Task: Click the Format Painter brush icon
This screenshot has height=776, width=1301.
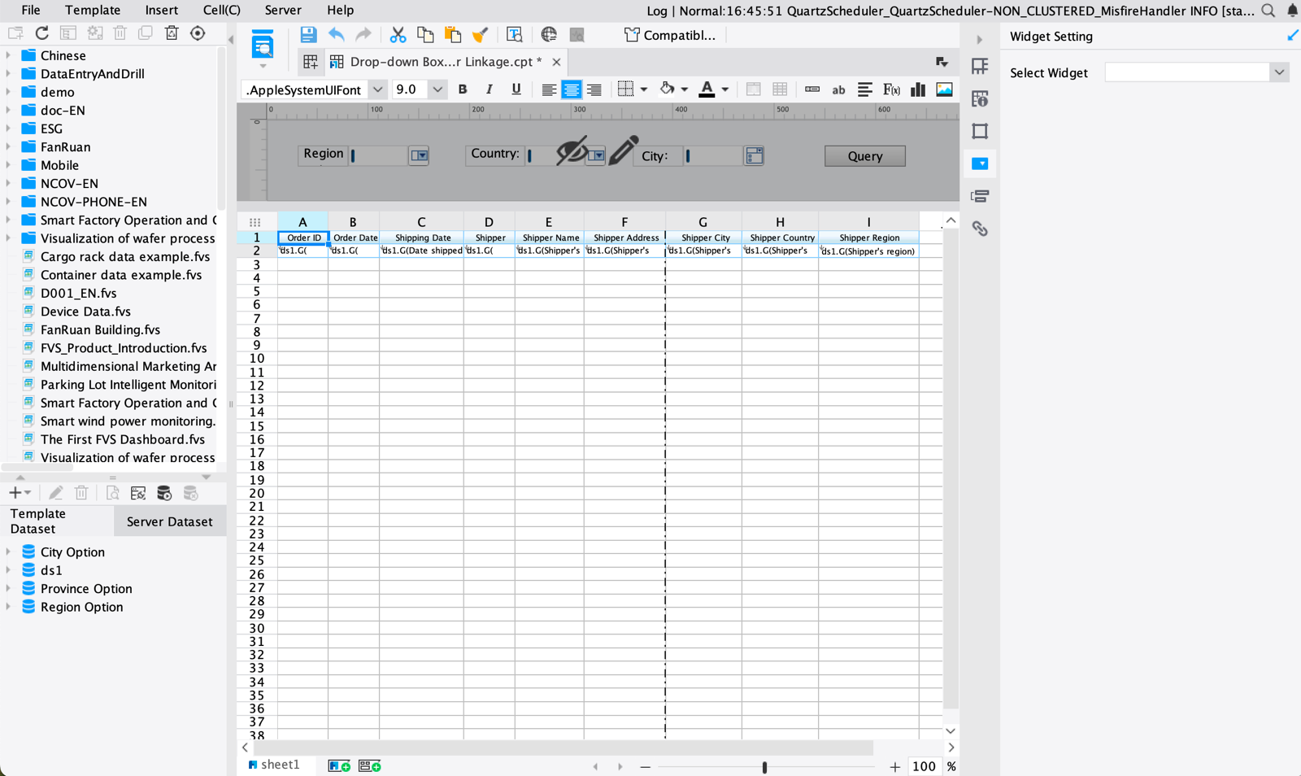Action: click(x=480, y=35)
